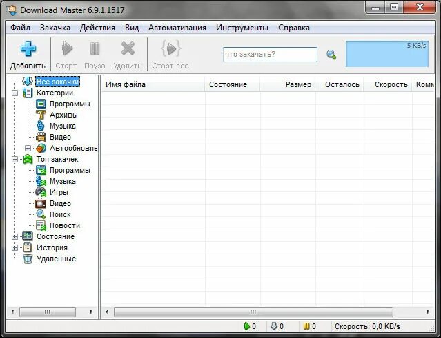Expand the История tree node
441x338 pixels.
(x=15, y=248)
